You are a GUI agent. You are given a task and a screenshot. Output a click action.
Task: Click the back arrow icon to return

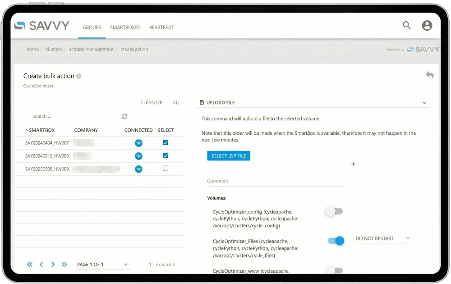point(429,75)
